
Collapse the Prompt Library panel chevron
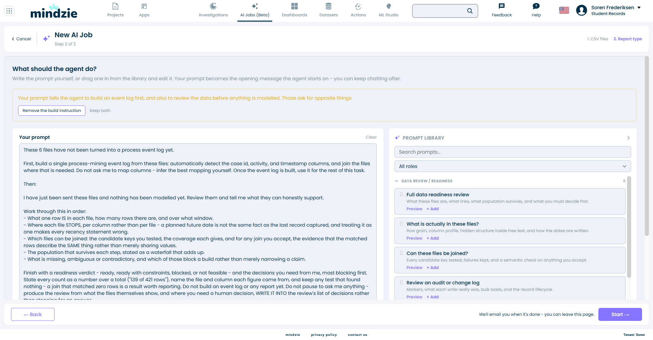pos(628,138)
